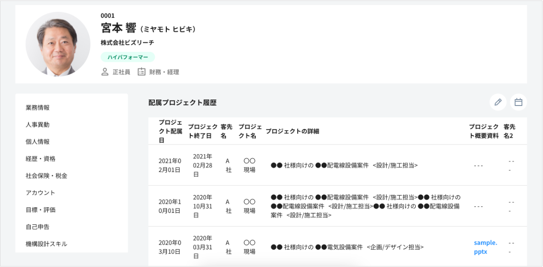
Task: Open the アカウント menu item
Action: (x=40, y=193)
